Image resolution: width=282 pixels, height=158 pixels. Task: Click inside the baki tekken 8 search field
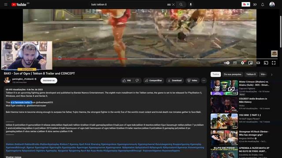pyautogui.click(x=128, y=4)
